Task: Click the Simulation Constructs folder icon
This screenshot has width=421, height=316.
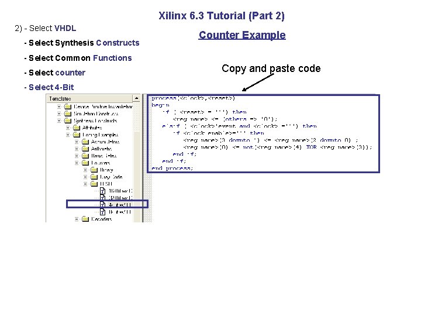Action: 68,114
